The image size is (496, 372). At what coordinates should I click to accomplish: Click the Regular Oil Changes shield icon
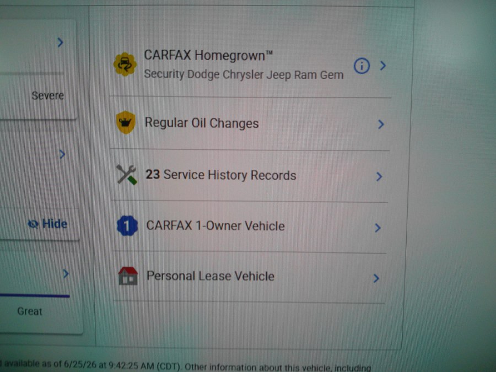(126, 122)
